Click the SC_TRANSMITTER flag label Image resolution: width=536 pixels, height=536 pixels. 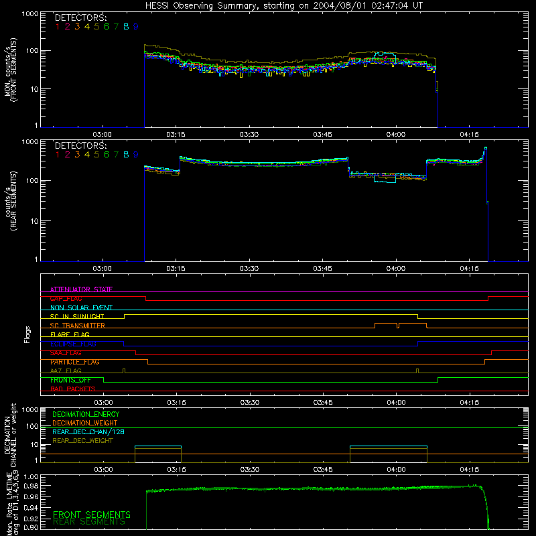coord(78,326)
